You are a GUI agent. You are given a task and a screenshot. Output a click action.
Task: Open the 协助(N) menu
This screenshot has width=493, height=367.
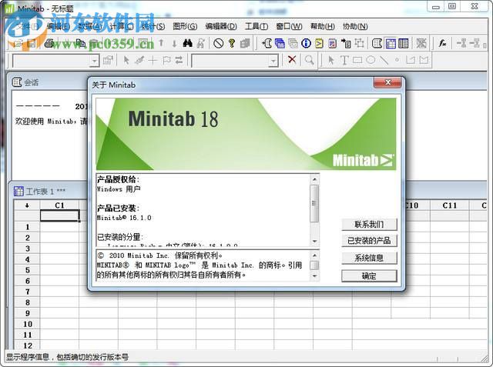coord(355,26)
